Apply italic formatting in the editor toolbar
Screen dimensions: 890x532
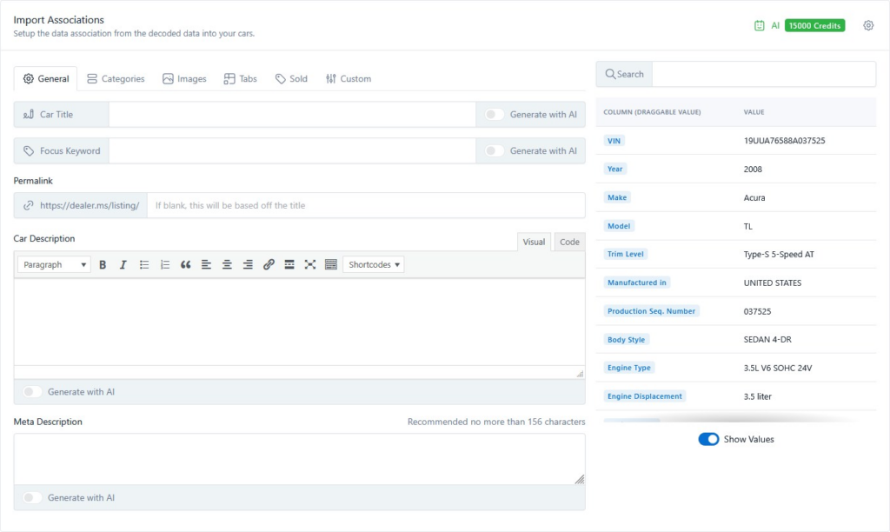point(123,264)
